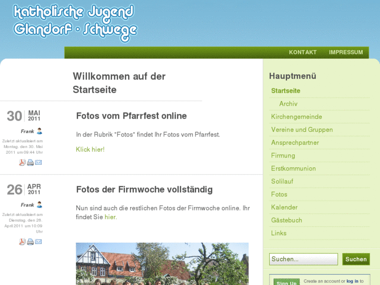This screenshot has width=380, height=285.
Task: Select Startseite in the Hauptmenü
Action: click(x=286, y=90)
